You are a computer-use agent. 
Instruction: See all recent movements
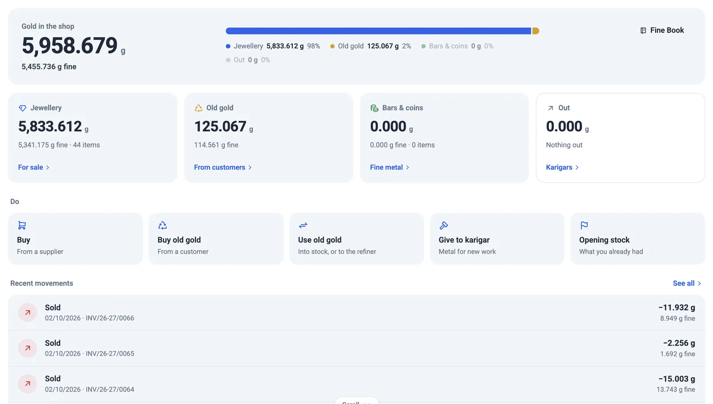tap(687, 283)
